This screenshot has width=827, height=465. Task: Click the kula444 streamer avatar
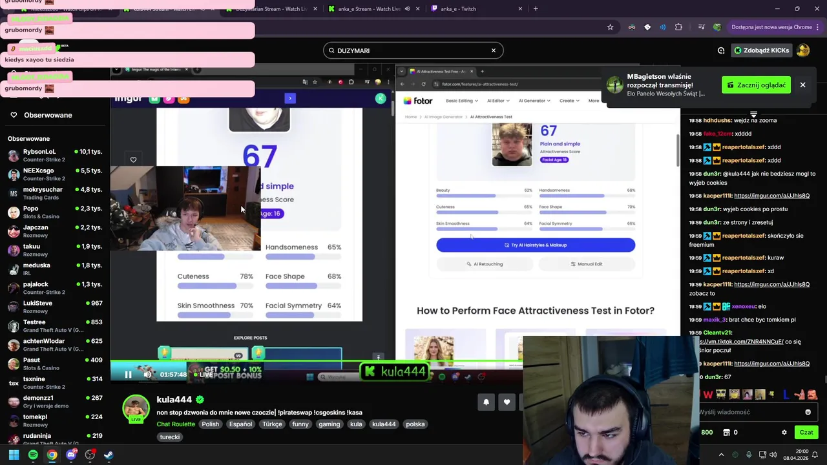pyautogui.click(x=136, y=408)
